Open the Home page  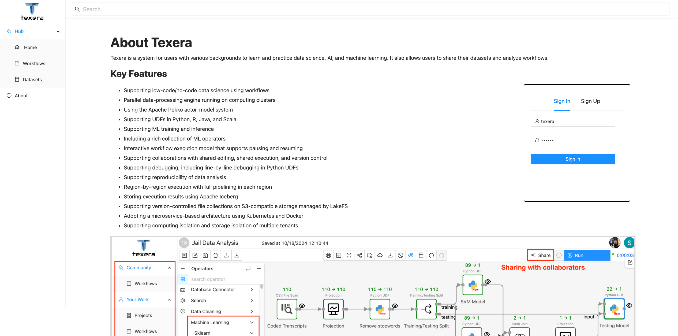[33, 47]
